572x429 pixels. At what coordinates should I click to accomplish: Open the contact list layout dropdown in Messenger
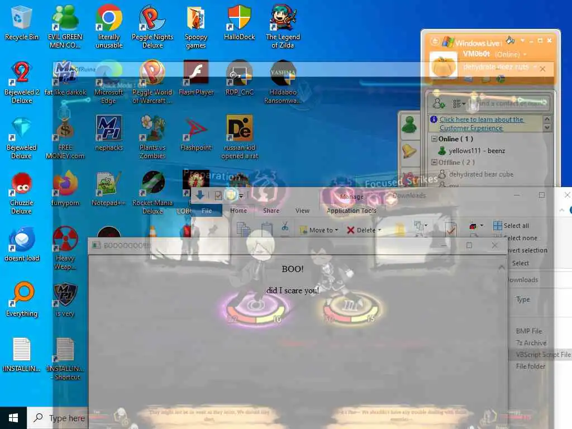[x=459, y=104]
